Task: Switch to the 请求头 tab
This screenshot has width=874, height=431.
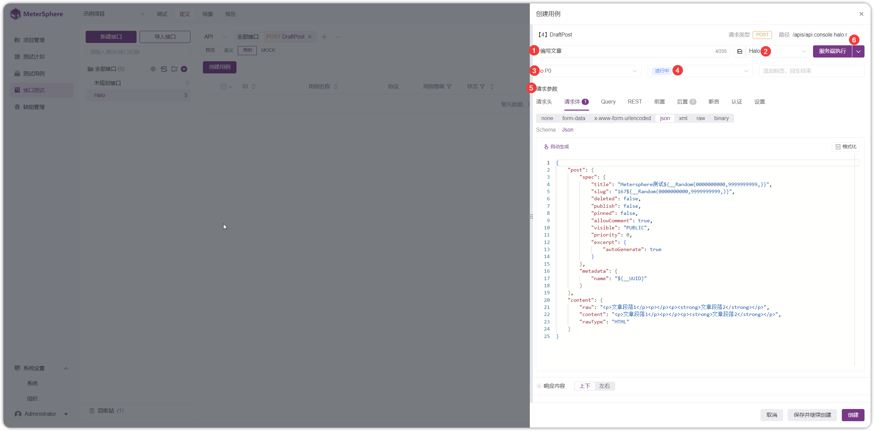Action: pos(544,101)
